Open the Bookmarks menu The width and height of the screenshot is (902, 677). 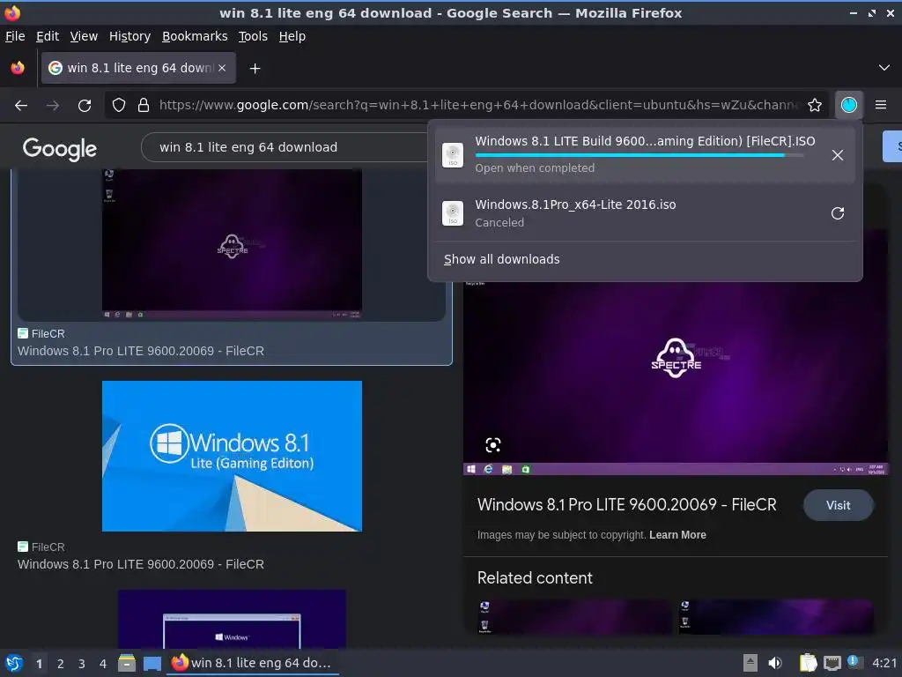[195, 36]
